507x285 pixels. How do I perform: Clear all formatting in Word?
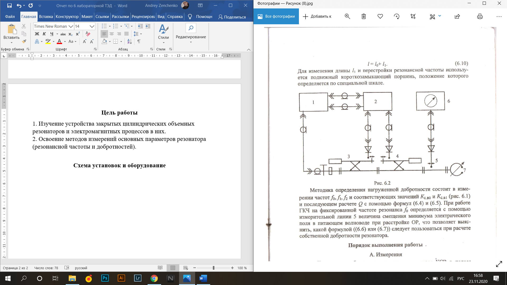pyautogui.click(x=88, y=34)
